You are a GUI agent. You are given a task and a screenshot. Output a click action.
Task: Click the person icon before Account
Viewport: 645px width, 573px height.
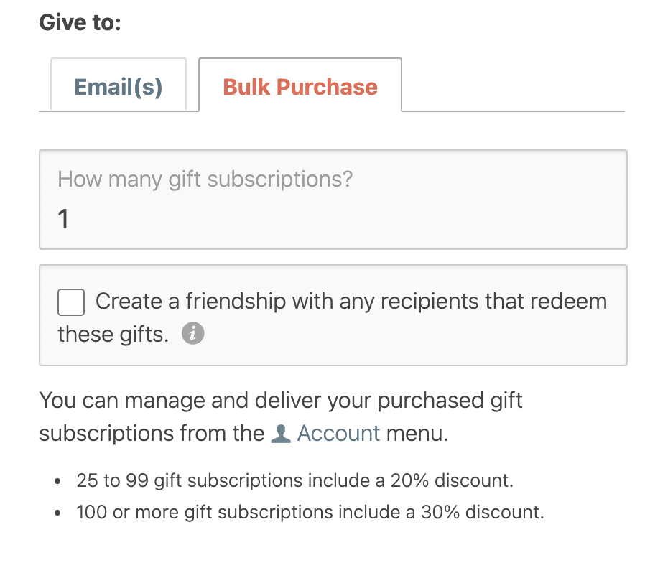coord(281,434)
